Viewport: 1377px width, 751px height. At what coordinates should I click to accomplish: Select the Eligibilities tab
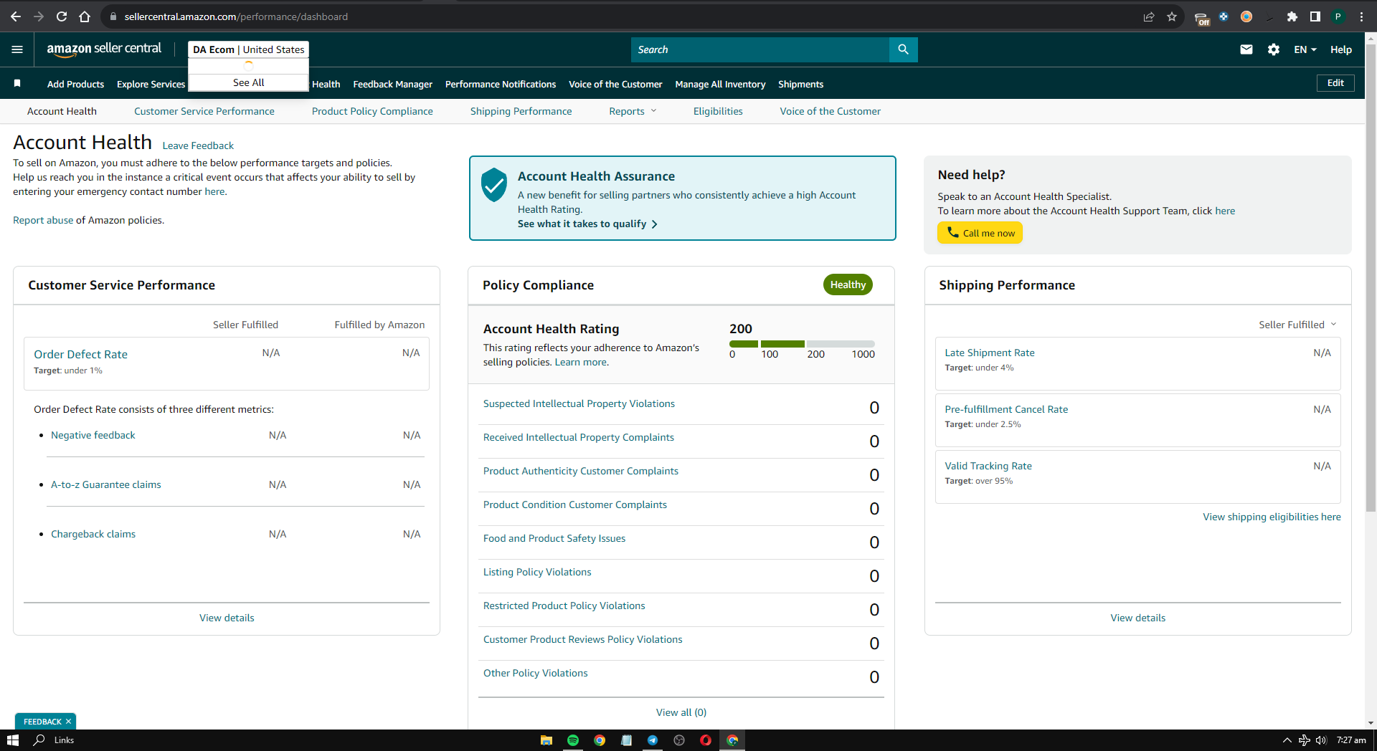718,111
